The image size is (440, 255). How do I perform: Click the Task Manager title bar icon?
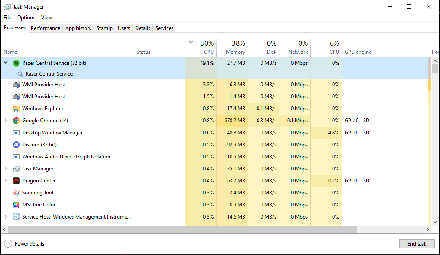click(7, 7)
